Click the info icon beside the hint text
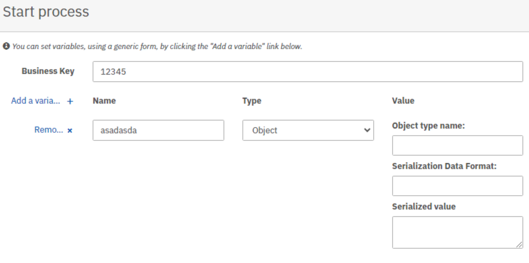 pos(6,46)
